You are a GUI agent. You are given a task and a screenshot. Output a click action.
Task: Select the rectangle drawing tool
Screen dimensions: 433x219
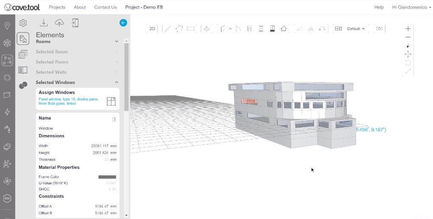[191, 29]
